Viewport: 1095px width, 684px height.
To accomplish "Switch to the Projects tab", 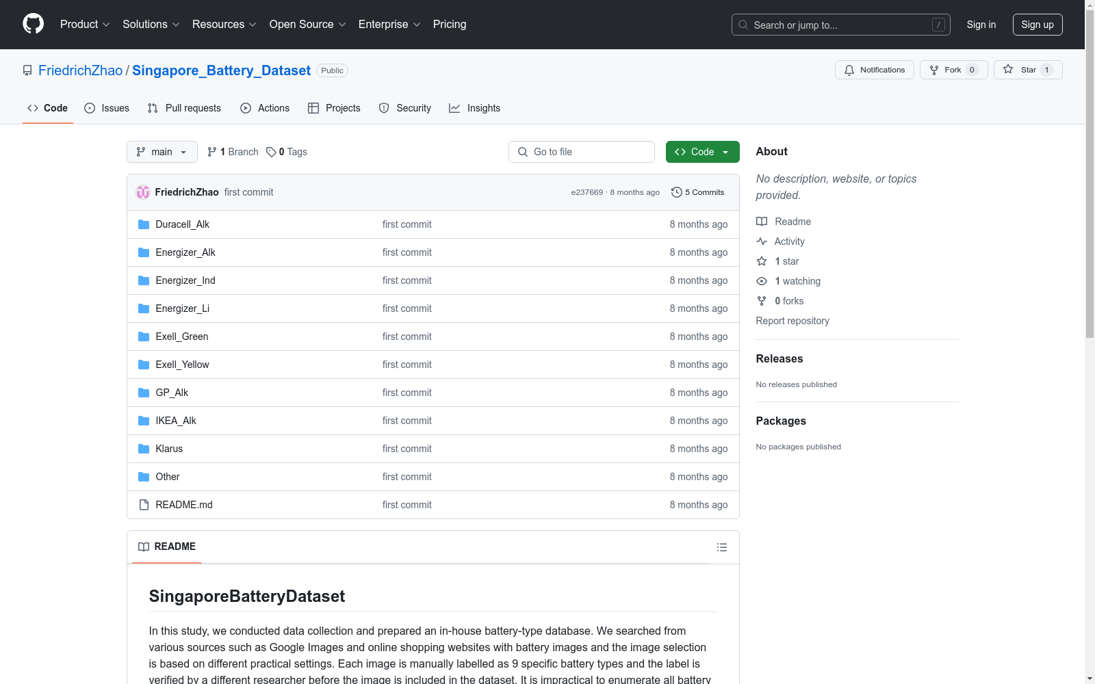I will (x=334, y=108).
